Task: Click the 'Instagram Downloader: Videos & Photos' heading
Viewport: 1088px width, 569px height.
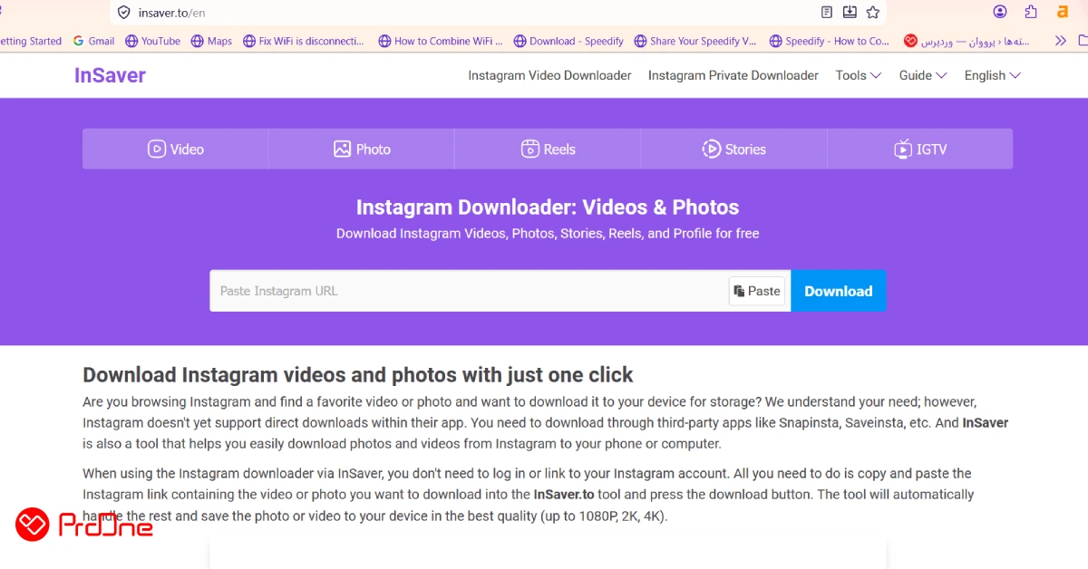Action: [548, 207]
